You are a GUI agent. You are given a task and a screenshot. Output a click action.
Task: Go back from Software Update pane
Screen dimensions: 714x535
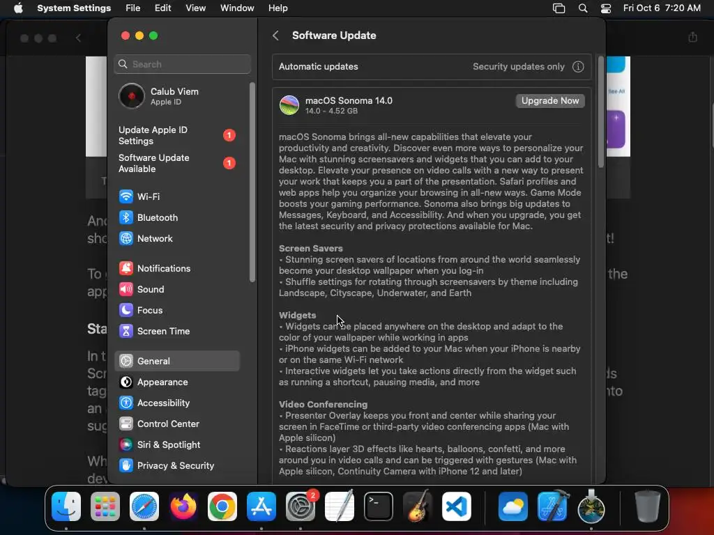(x=275, y=36)
